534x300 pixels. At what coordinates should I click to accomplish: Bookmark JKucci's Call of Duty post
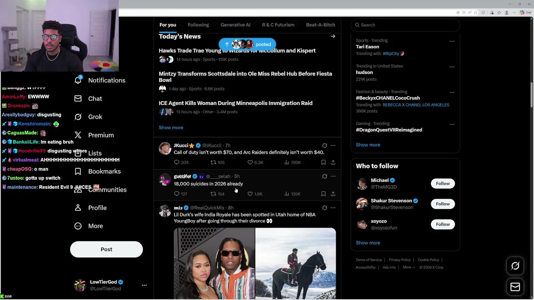(x=323, y=162)
